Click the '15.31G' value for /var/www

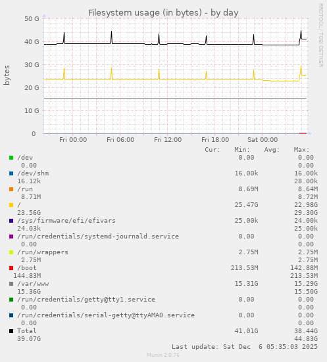(246, 284)
